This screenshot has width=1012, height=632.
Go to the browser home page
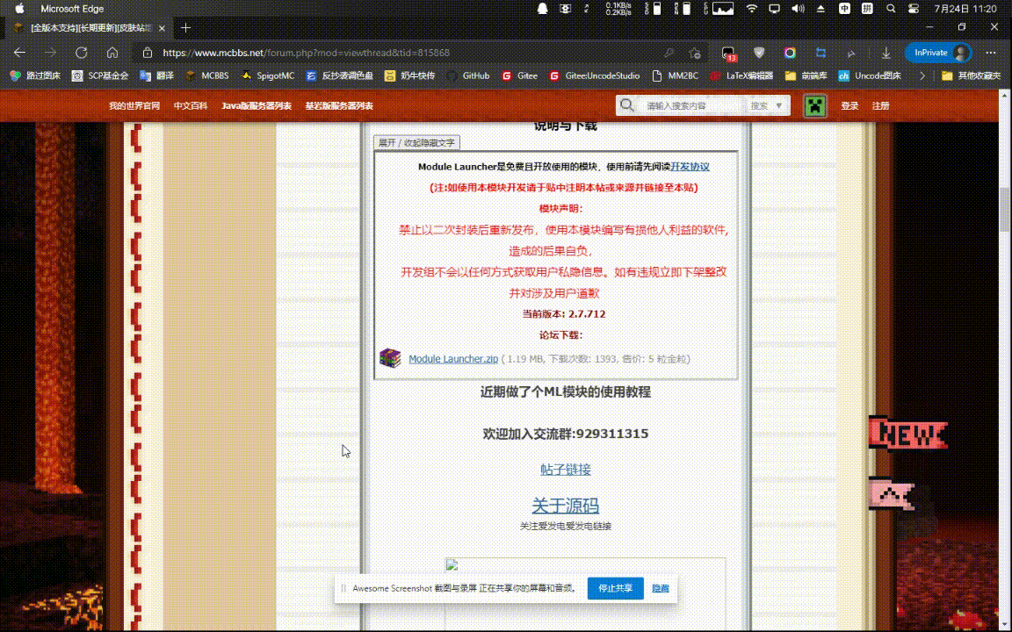point(112,53)
